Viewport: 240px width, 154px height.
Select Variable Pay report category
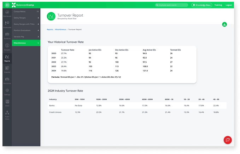coord(26,36)
